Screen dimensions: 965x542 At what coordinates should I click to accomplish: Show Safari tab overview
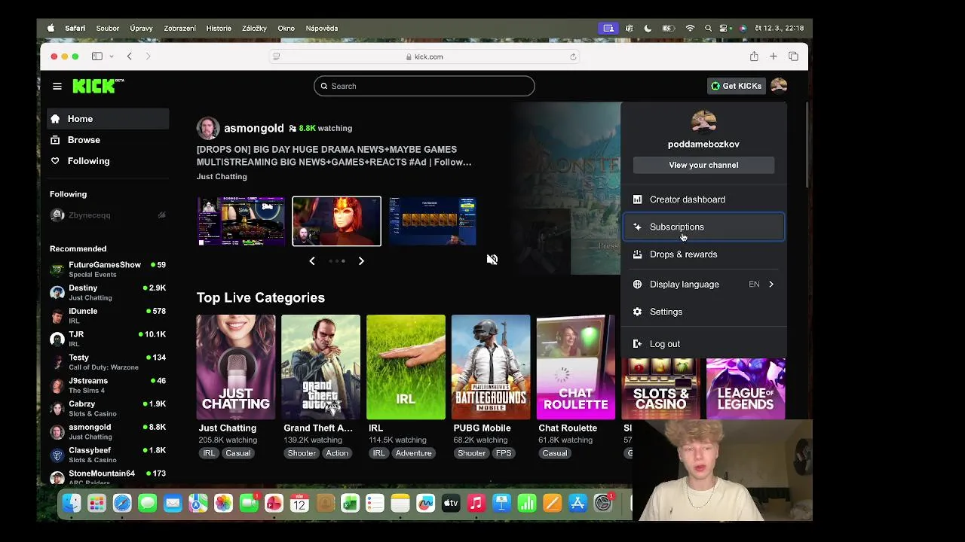[x=794, y=56]
